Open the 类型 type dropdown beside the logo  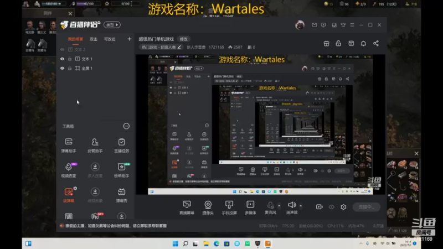tap(112, 25)
